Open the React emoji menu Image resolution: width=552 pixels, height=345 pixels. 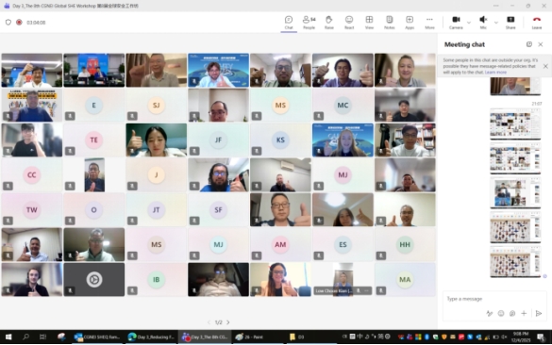pyautogui.click(x=349, y=23)
